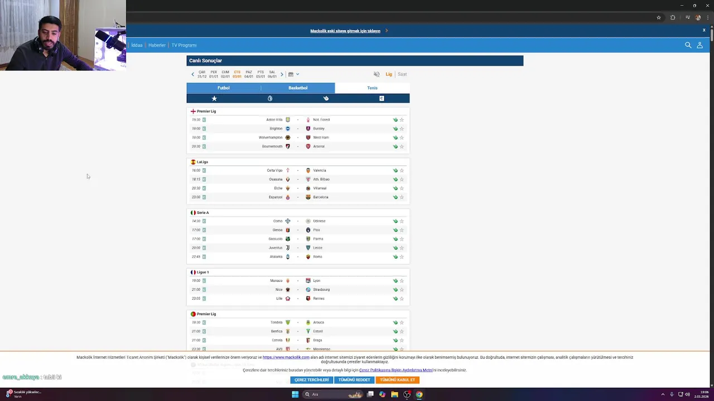Switch to the Futbol tab
The height and width of the screenshot is (401, 714).
point(224,88)
